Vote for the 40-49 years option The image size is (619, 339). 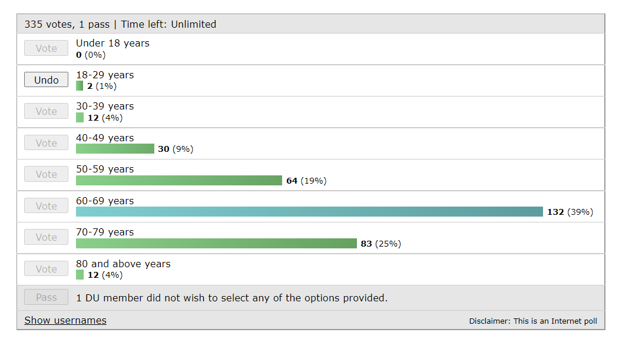pos(46,143)
